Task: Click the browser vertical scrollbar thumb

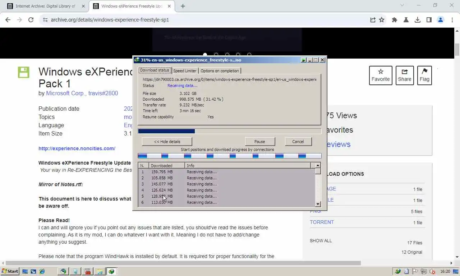Action: click(457, 49)
